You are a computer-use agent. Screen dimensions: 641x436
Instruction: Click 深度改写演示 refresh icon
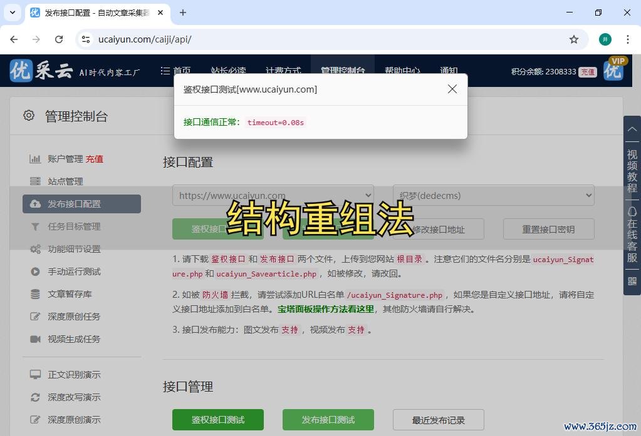(35, 397)
